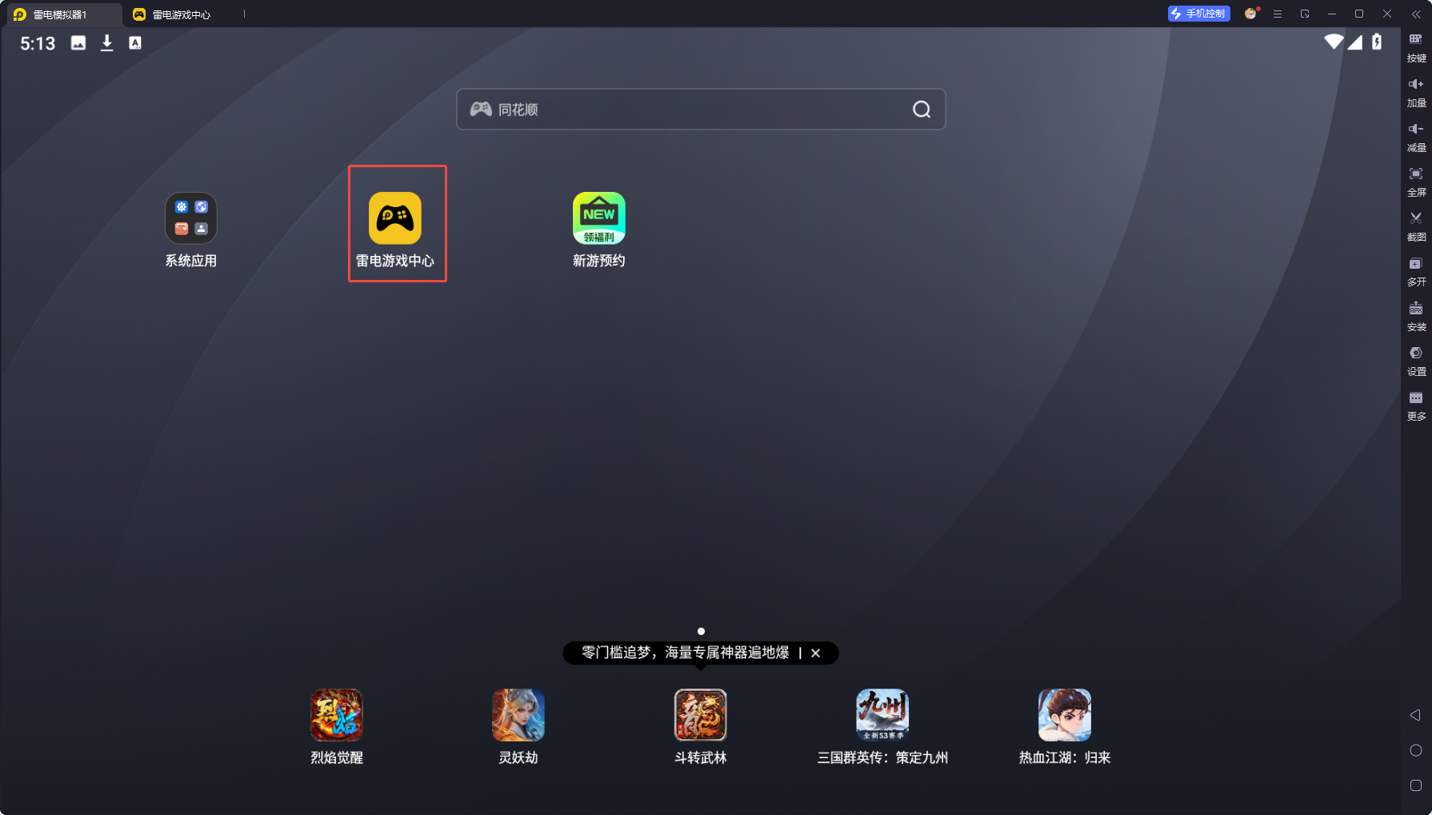Viewport: 1432px width, 815px height.
Task: Open emulator 设置 in the sidebar
Action: pos(1416,362)
